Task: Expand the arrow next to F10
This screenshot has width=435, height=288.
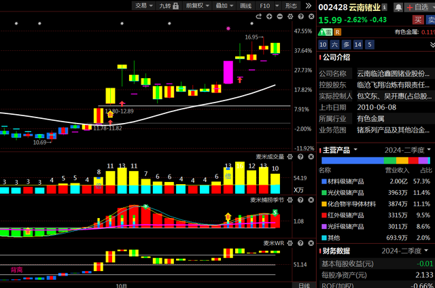Action: 277,5
